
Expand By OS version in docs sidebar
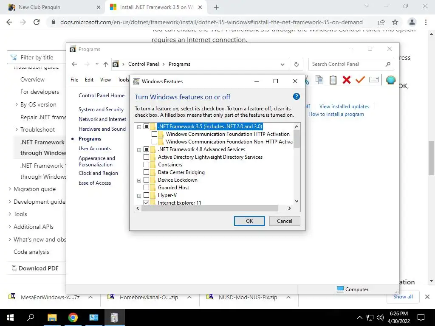[17, 104]
